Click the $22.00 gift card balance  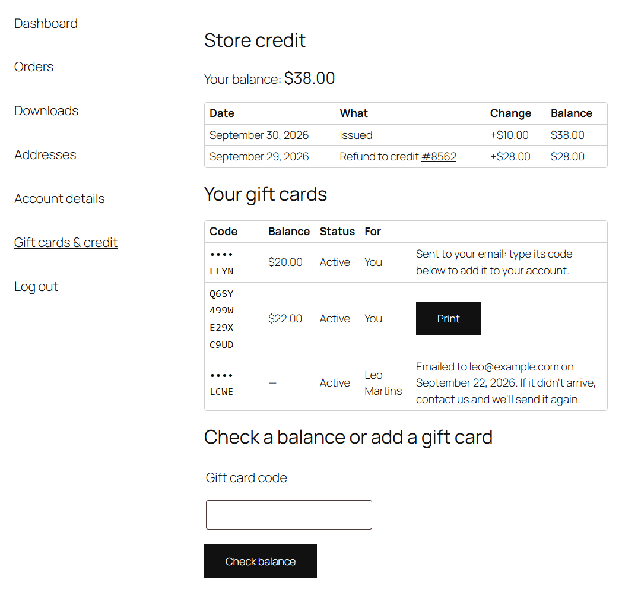click(x=285, y=319)
